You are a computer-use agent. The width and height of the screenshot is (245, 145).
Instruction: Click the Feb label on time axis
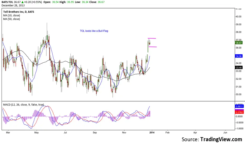click(167, 132)
